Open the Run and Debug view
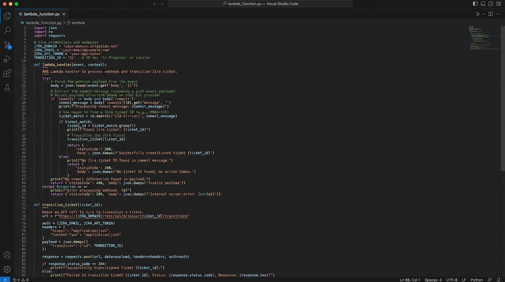505x282 pixels. pos(7,59)
